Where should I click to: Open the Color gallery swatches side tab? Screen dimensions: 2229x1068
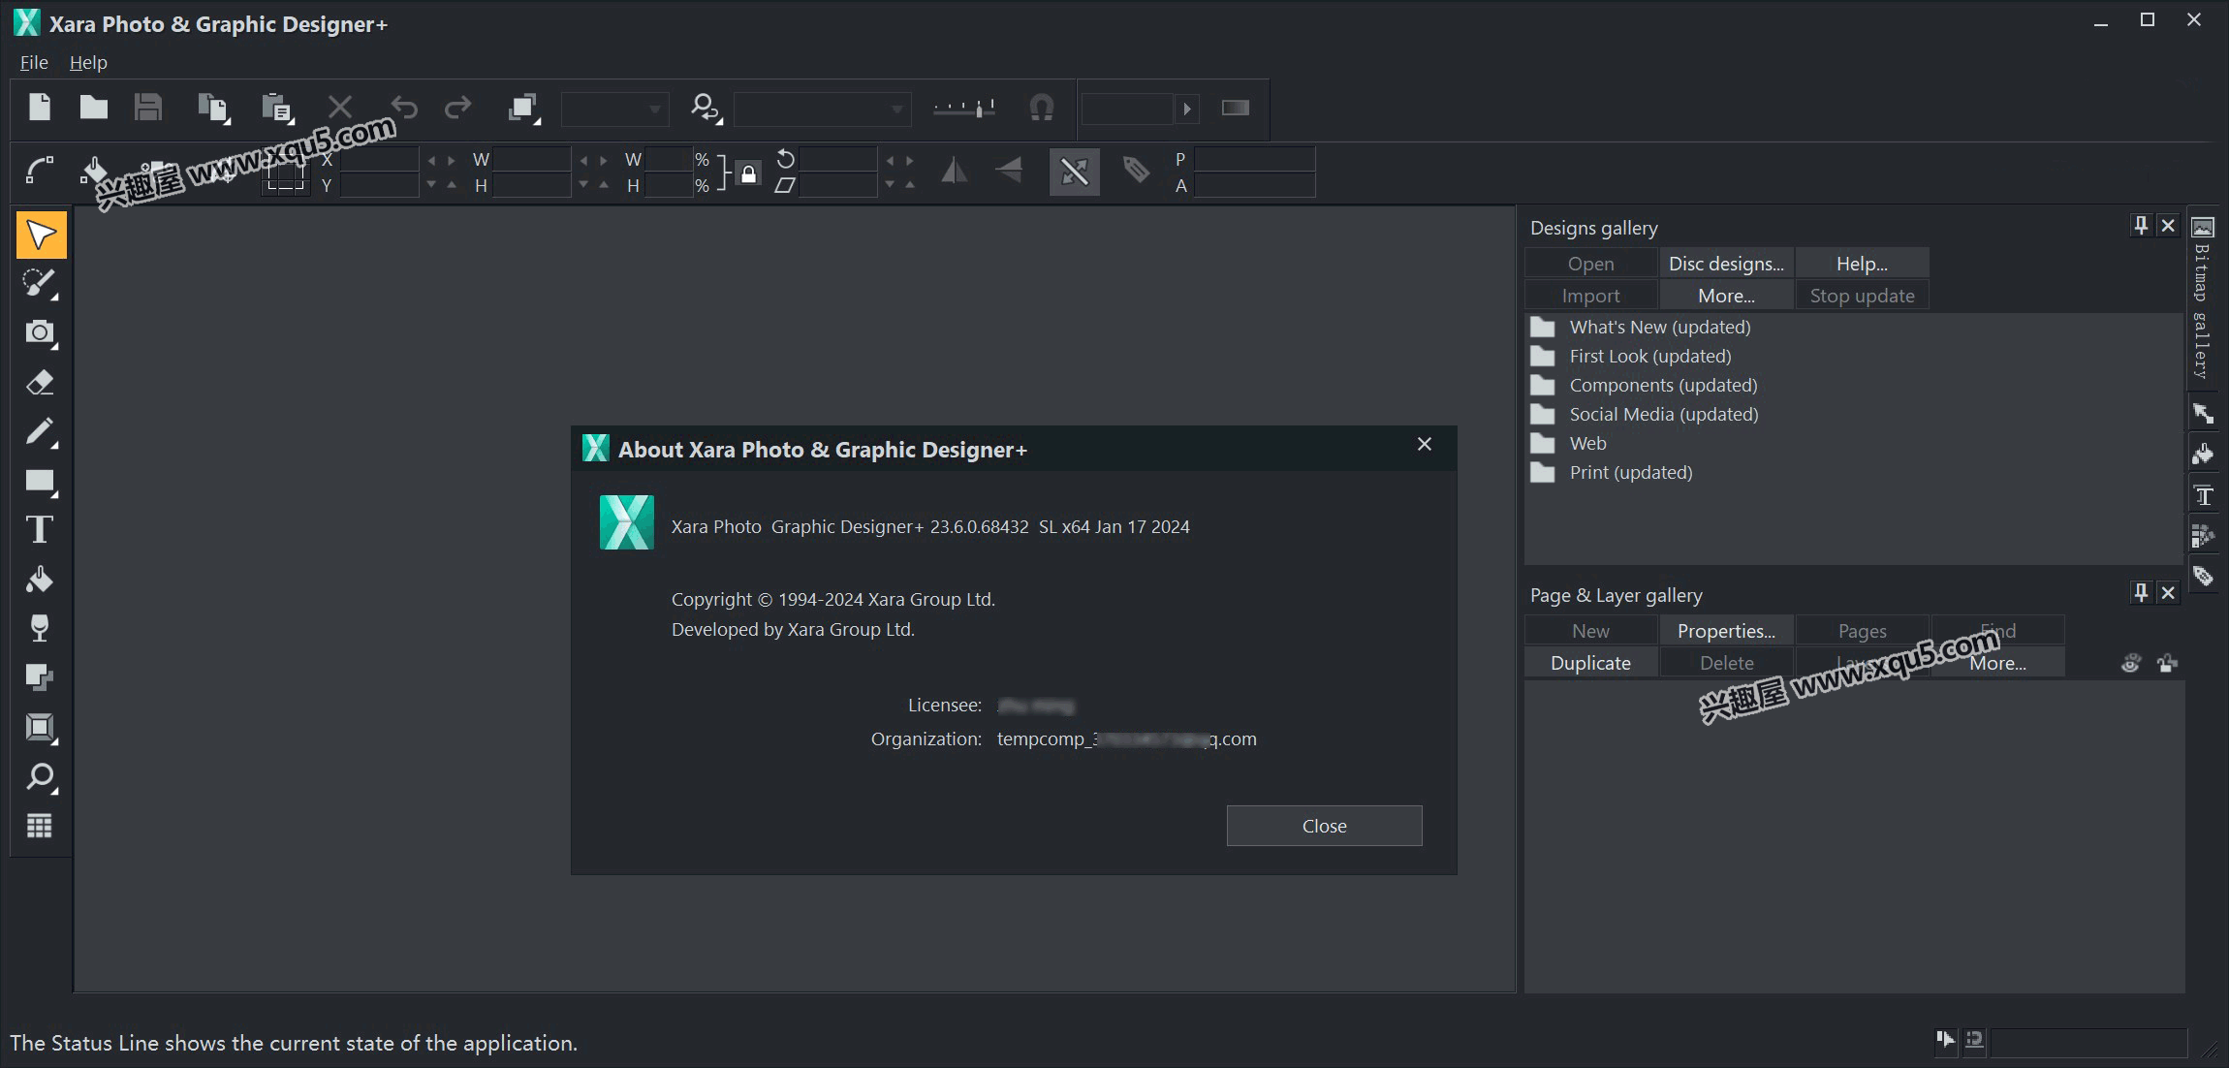tap(2203, 536)
